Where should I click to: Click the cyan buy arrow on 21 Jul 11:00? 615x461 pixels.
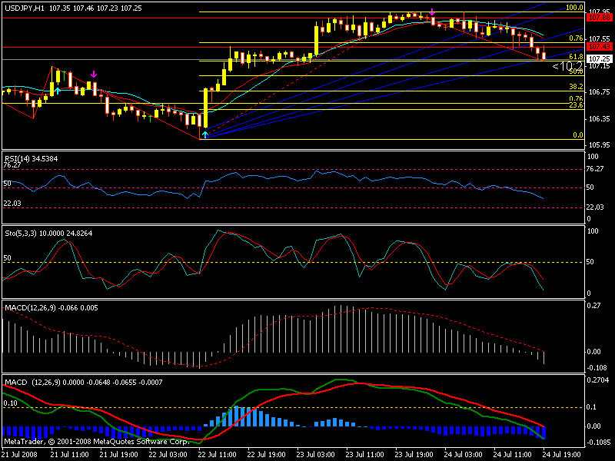click(x=58, y=91)
